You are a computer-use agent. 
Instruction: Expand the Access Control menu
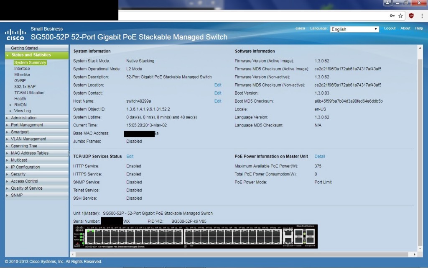point(37,181)
